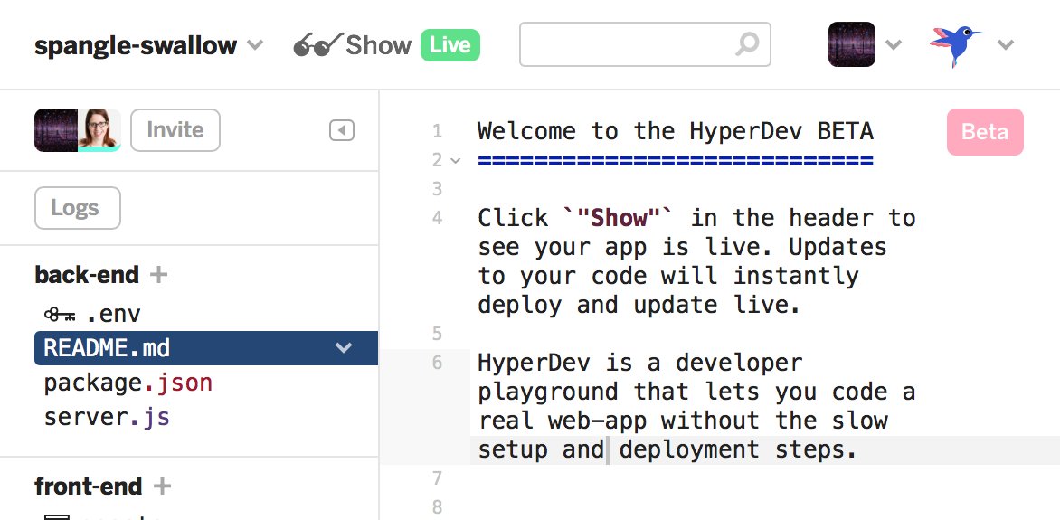Image resolution: width=1060 pixels, height=520 pixels.
Task: Click the Invite button
Action: [175, 130]
